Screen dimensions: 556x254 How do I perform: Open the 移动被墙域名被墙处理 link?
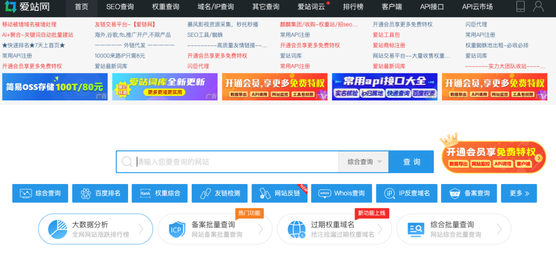point(29,24)
